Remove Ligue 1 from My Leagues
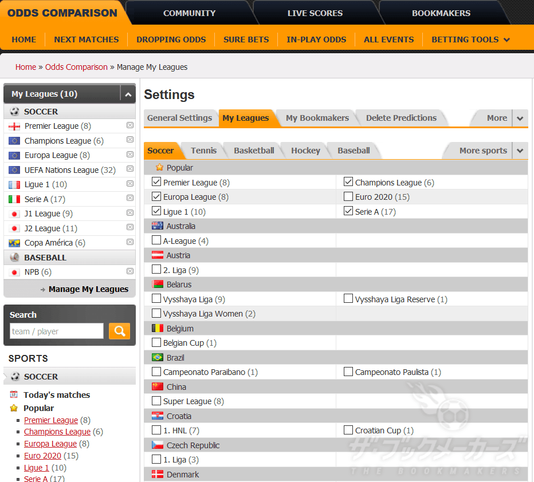Image resolution: width=534 pixels, height=482 pixels. point(129,184)
